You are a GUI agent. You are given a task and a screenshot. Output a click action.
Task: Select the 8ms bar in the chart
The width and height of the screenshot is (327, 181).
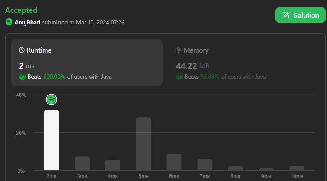point(236,168)
